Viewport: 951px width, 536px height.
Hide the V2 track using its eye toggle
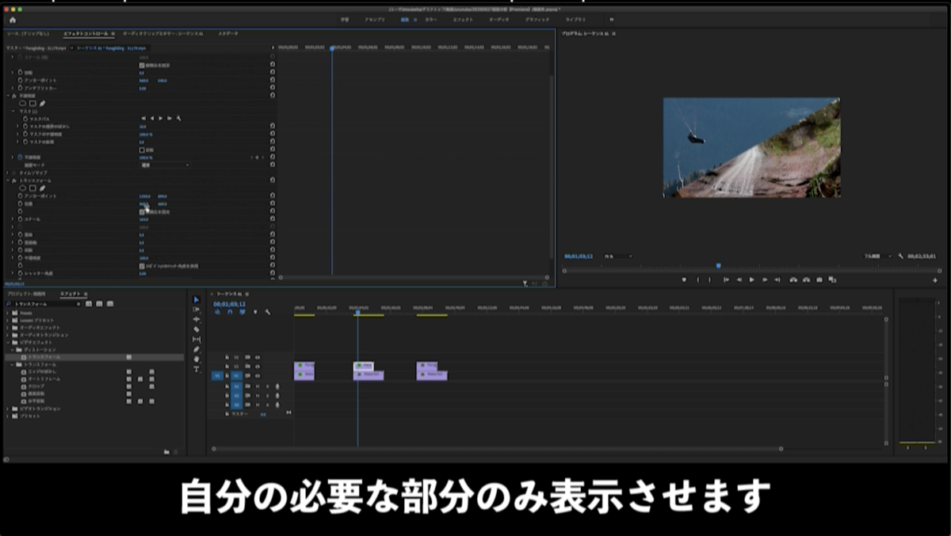pyautogui.click(x=258, y=367)
